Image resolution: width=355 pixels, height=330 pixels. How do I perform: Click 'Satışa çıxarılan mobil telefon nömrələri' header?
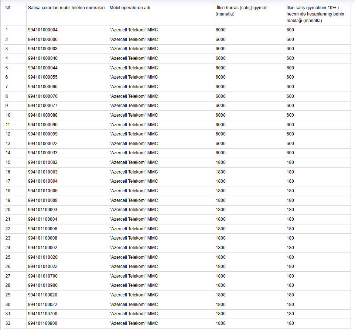pos(66,8)
